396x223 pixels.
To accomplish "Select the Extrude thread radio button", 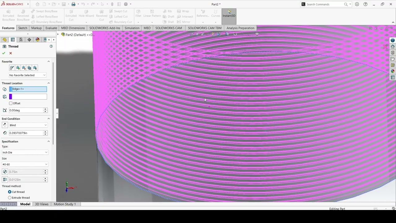I will coord(10,198).
